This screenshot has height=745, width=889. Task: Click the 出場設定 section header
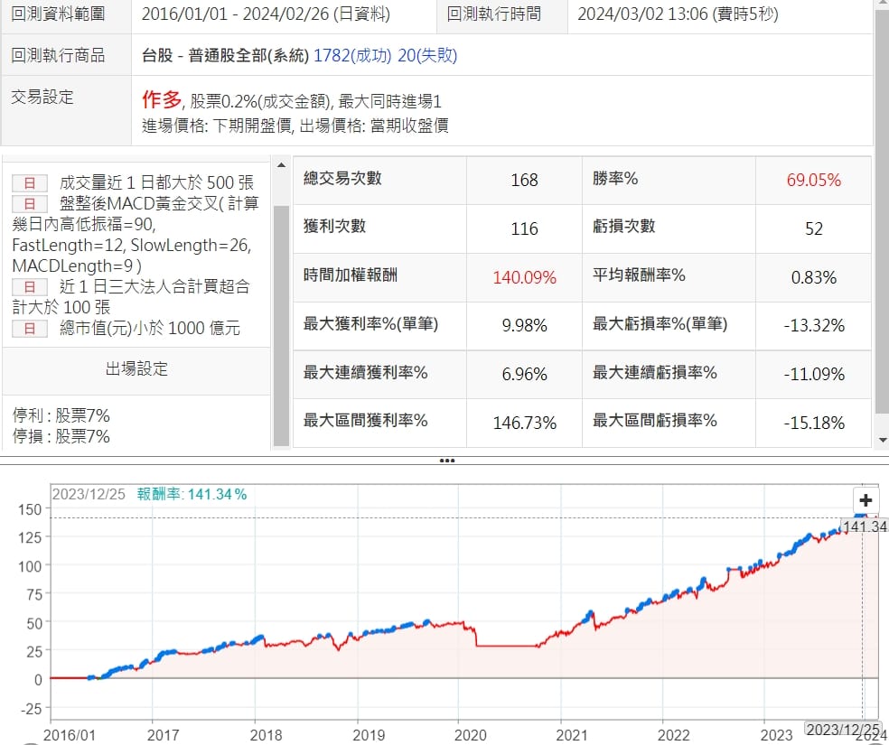[x=136, y=369]
